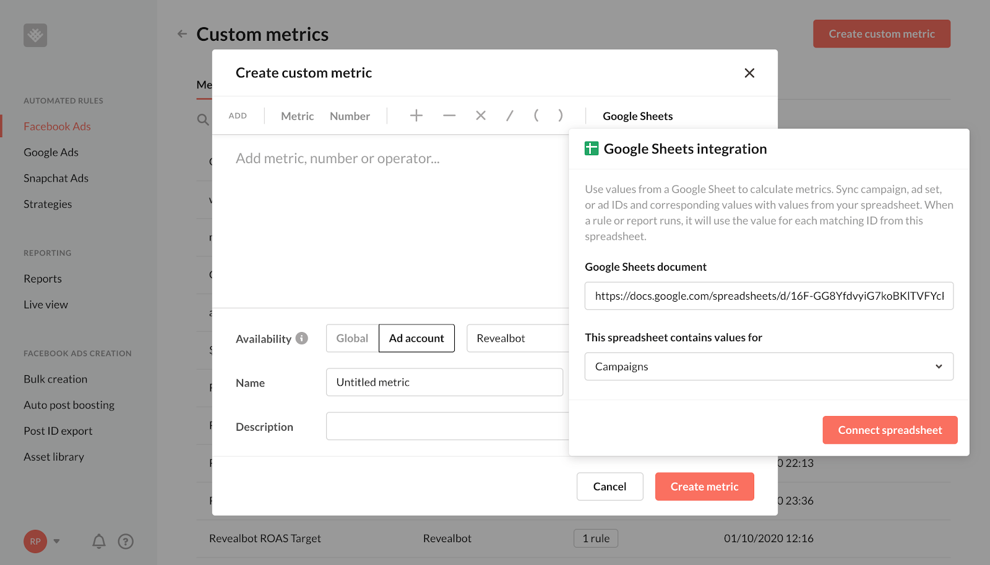Open the Google Sheets toolbar option
Image resolution: width=990 pixels, height=565 pixels.
[x=638, y=116]
